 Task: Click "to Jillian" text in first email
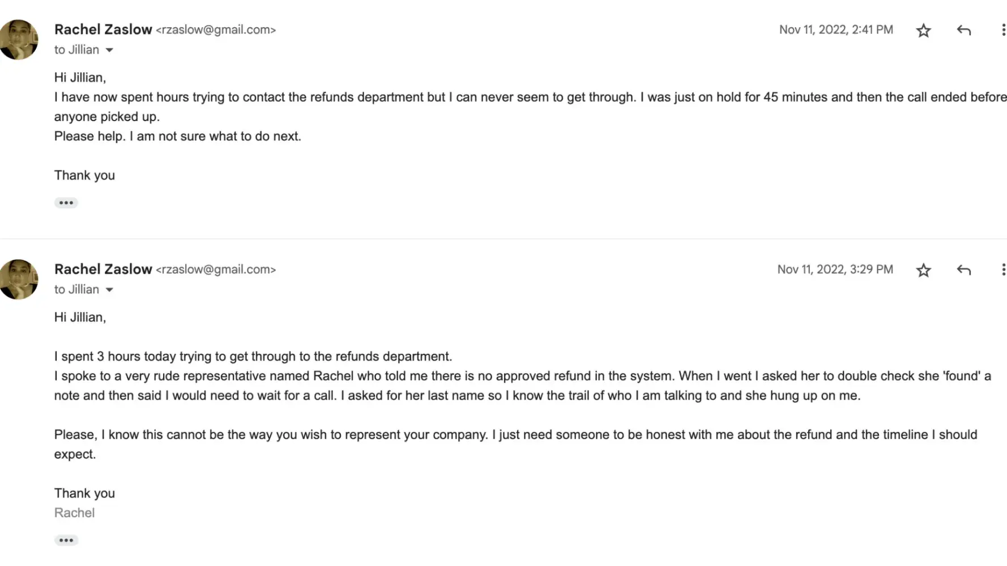click(x=76, y=50)
